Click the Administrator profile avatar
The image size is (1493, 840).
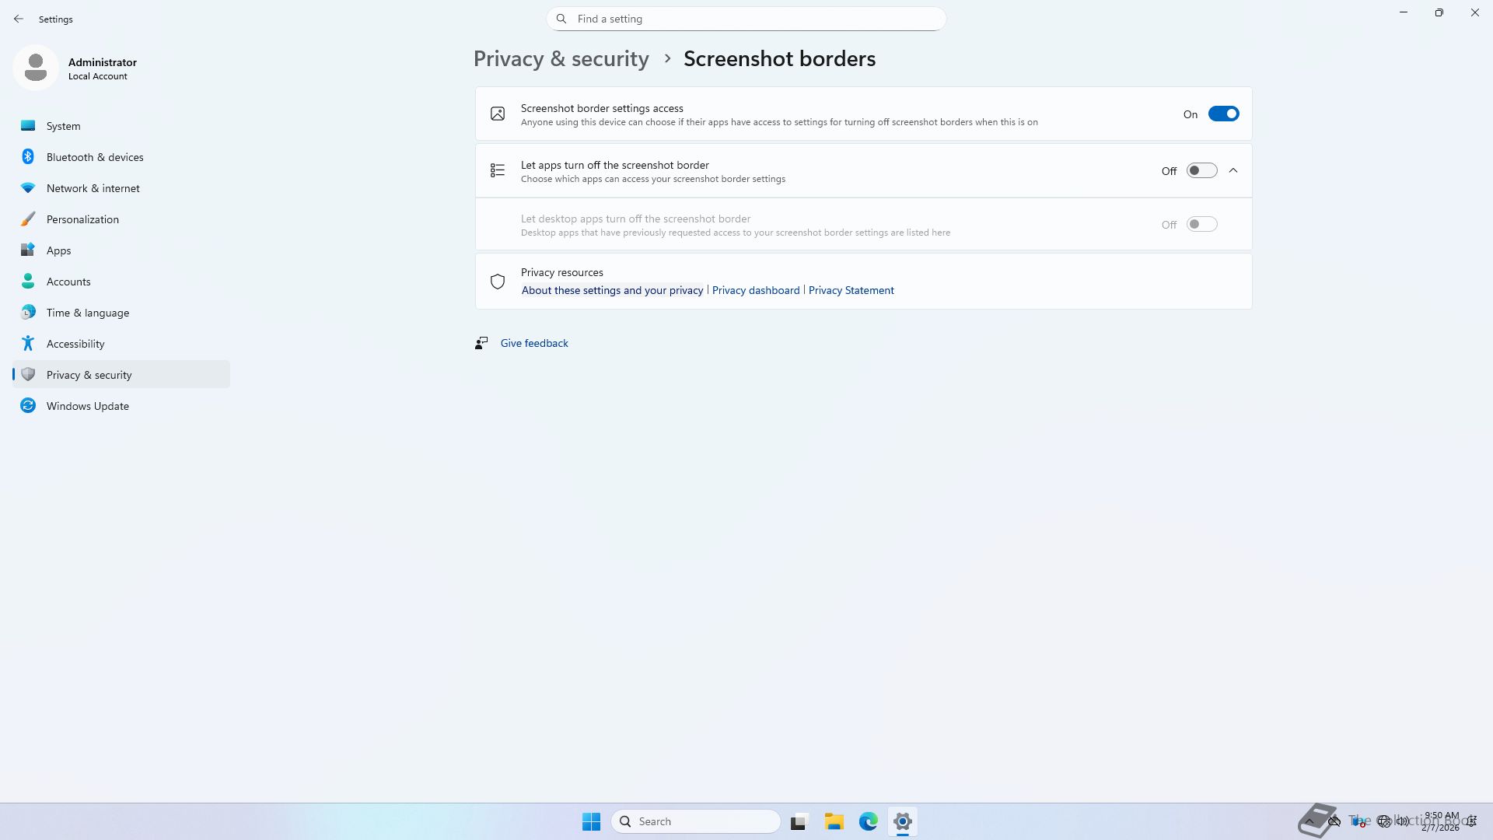[36, 68]
